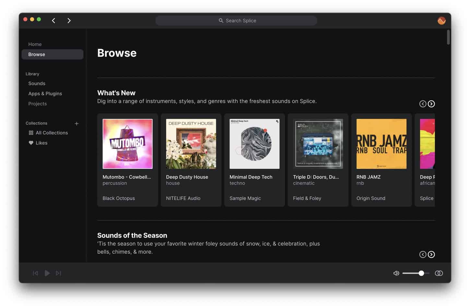
Task: Show next What's New packs
Action: (431, 104)
